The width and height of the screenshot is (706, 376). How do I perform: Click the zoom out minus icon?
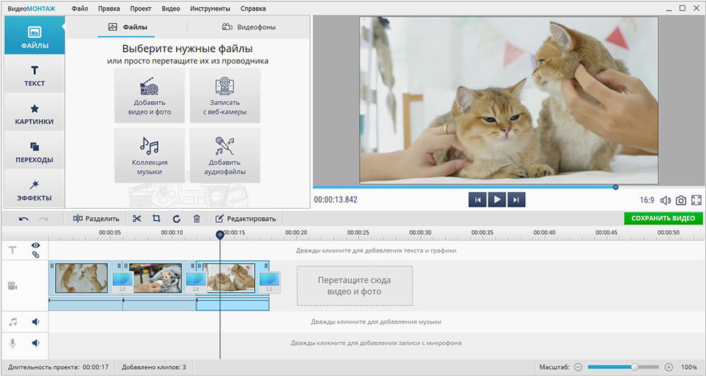pos(578,368)
